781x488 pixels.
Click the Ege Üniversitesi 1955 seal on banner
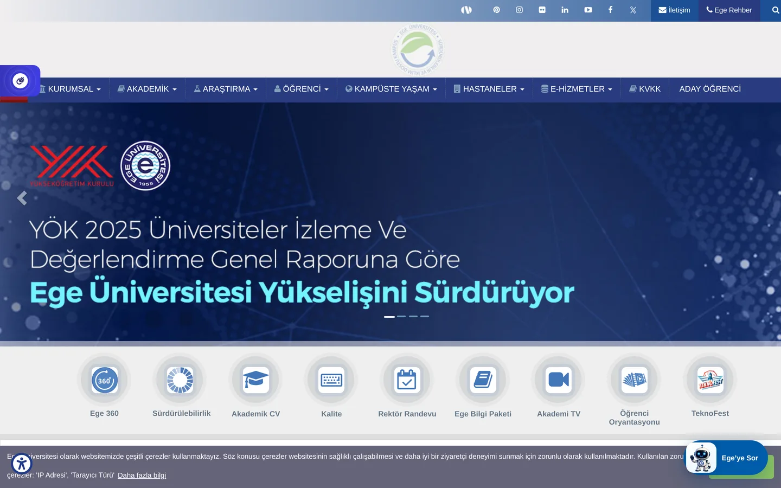click(x=145, y=166)
